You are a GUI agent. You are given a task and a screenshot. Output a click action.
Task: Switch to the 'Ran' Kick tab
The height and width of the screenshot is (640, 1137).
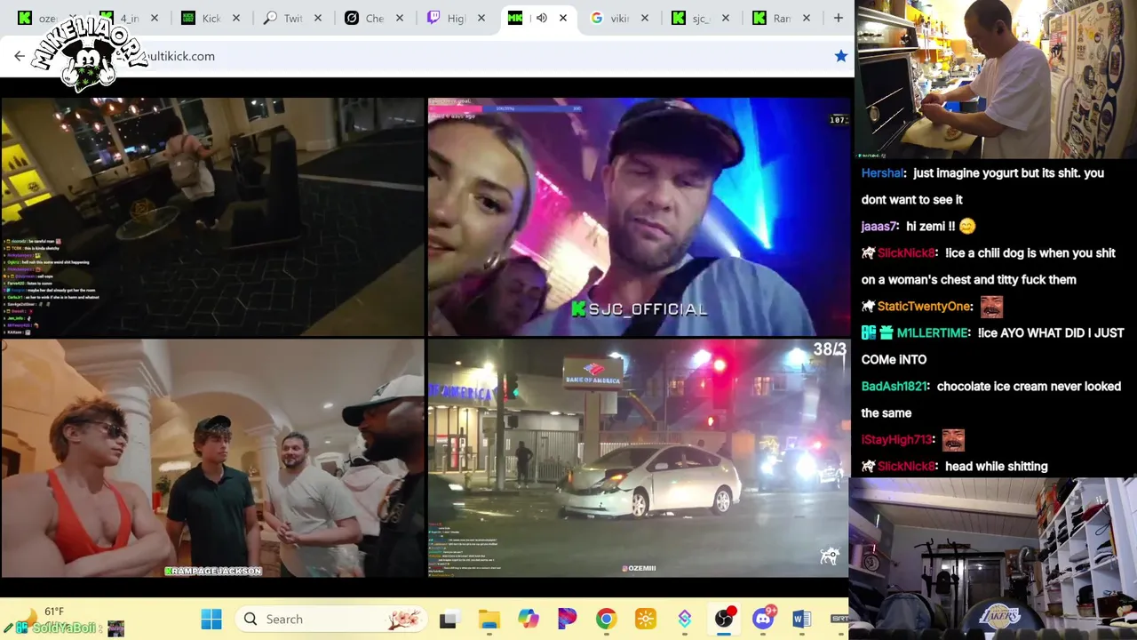click(x=782, y=18)
